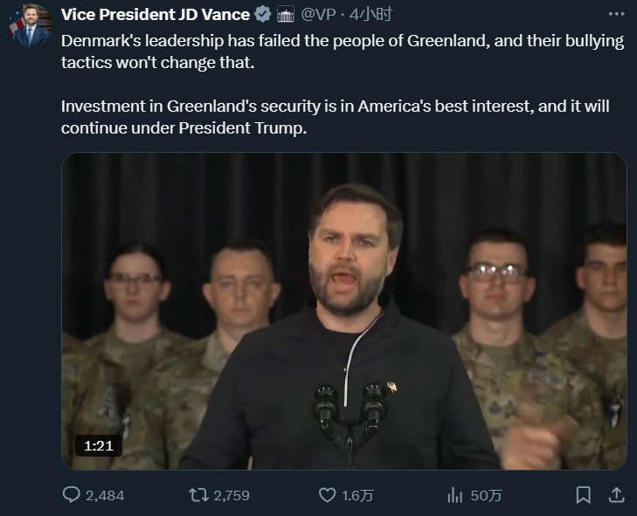Viewport: 637px width, 516px height.
Task: Open the share post icon
Action: [615, 495]
